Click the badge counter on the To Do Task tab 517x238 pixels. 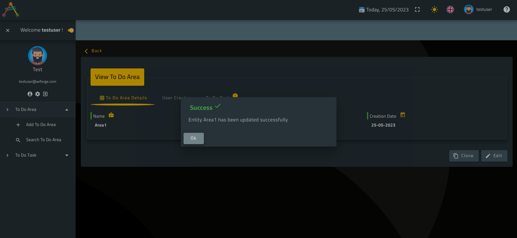coord(235,95)
